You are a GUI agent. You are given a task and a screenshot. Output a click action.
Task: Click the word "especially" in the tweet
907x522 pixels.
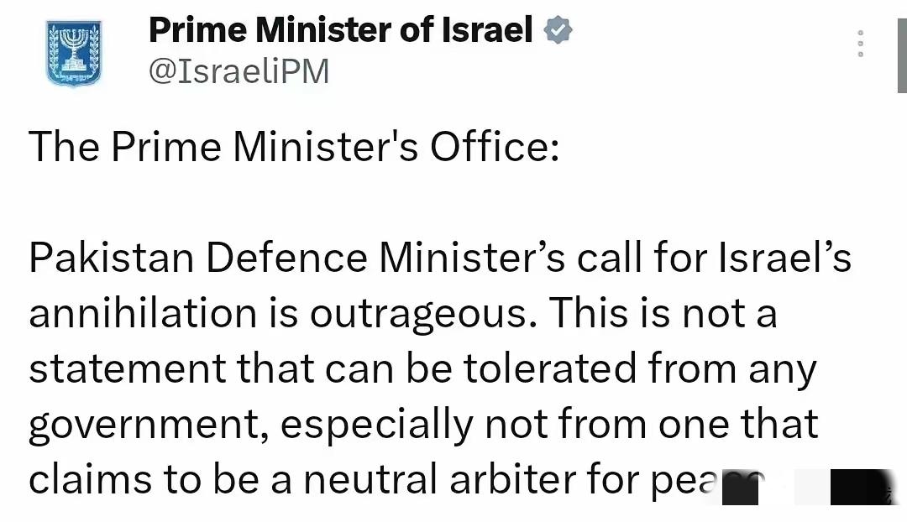(x=375, y=425)
